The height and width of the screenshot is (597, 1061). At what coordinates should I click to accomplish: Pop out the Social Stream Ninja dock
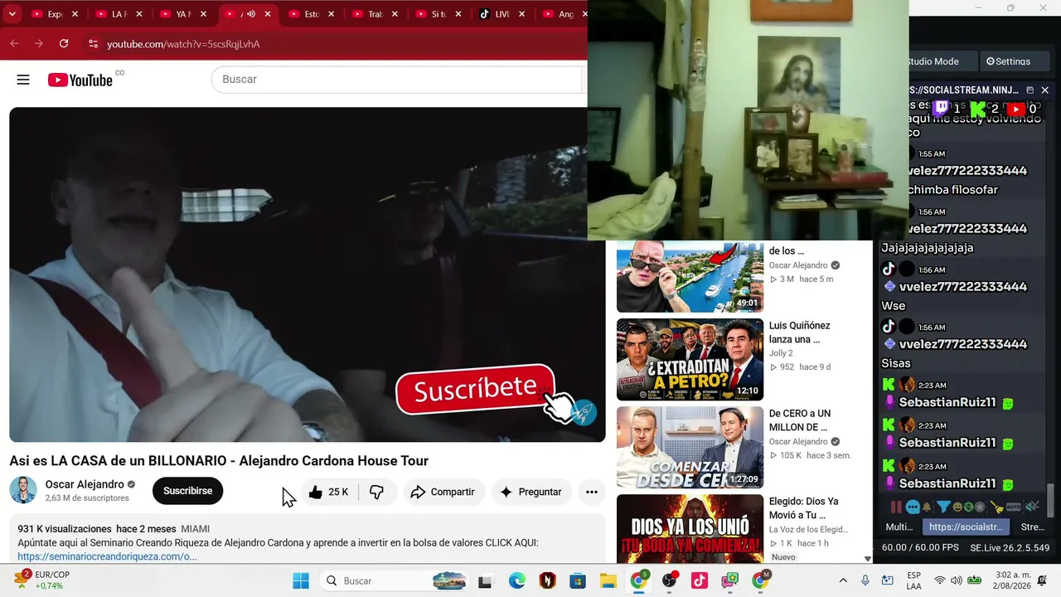click(x=1030, y=90)
